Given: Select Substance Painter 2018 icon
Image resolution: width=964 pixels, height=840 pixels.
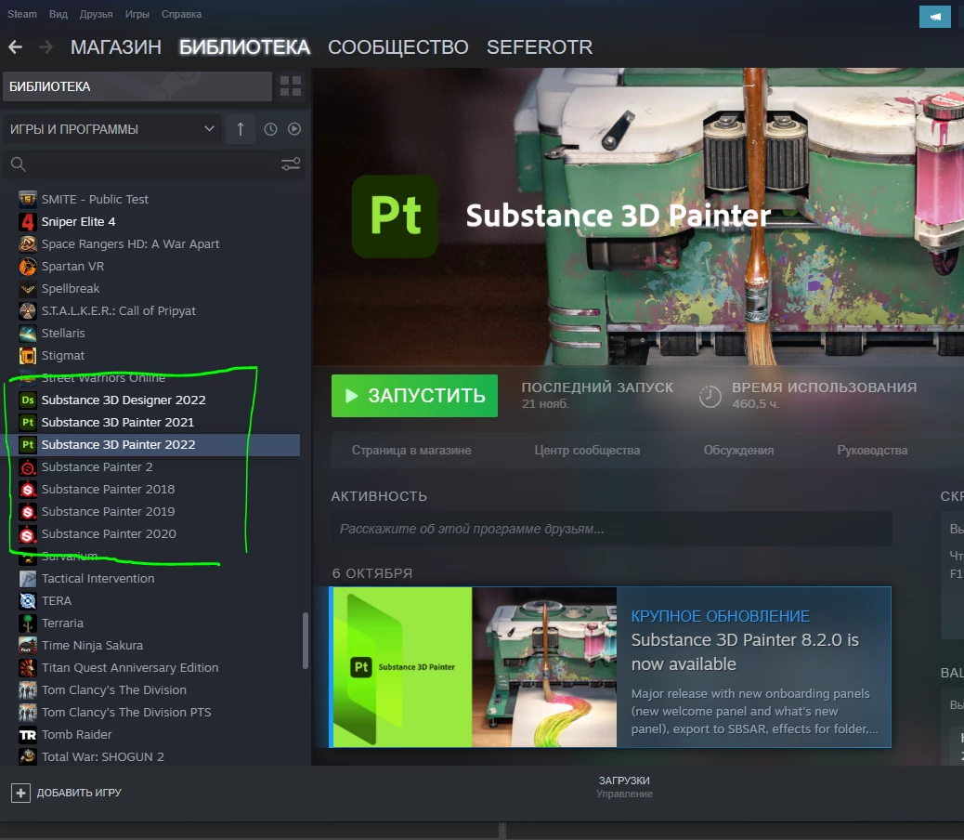Looking at the screenshot, I should (x=28, y=490).
